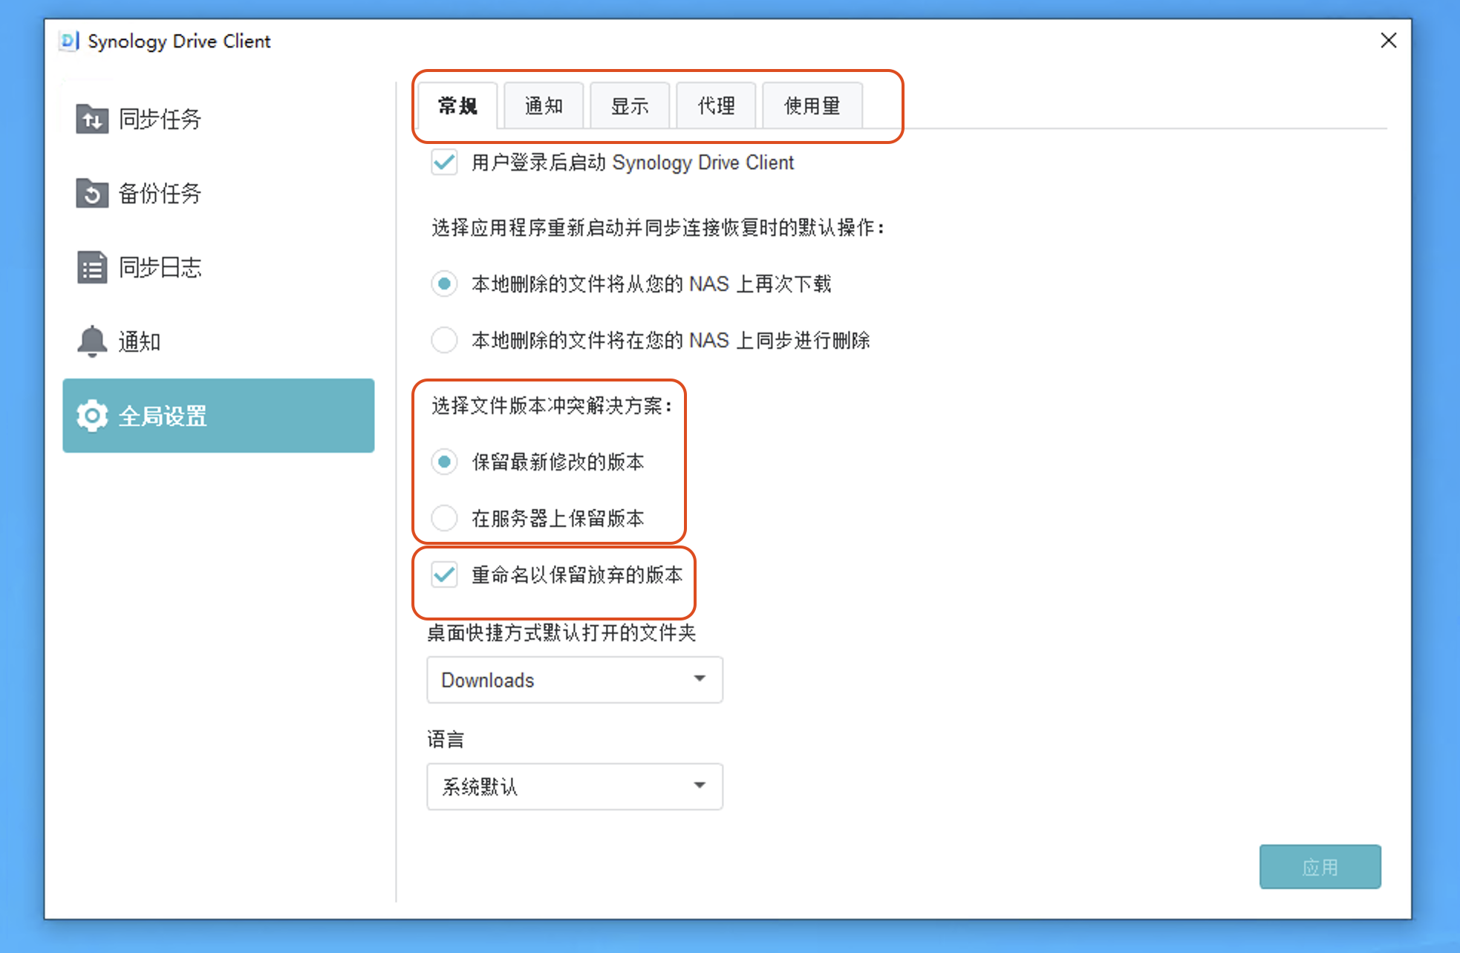Click the 同步日志 log list icon
Image resolution: width=1460 pixels, height=953 pixels.
point(92,267)
